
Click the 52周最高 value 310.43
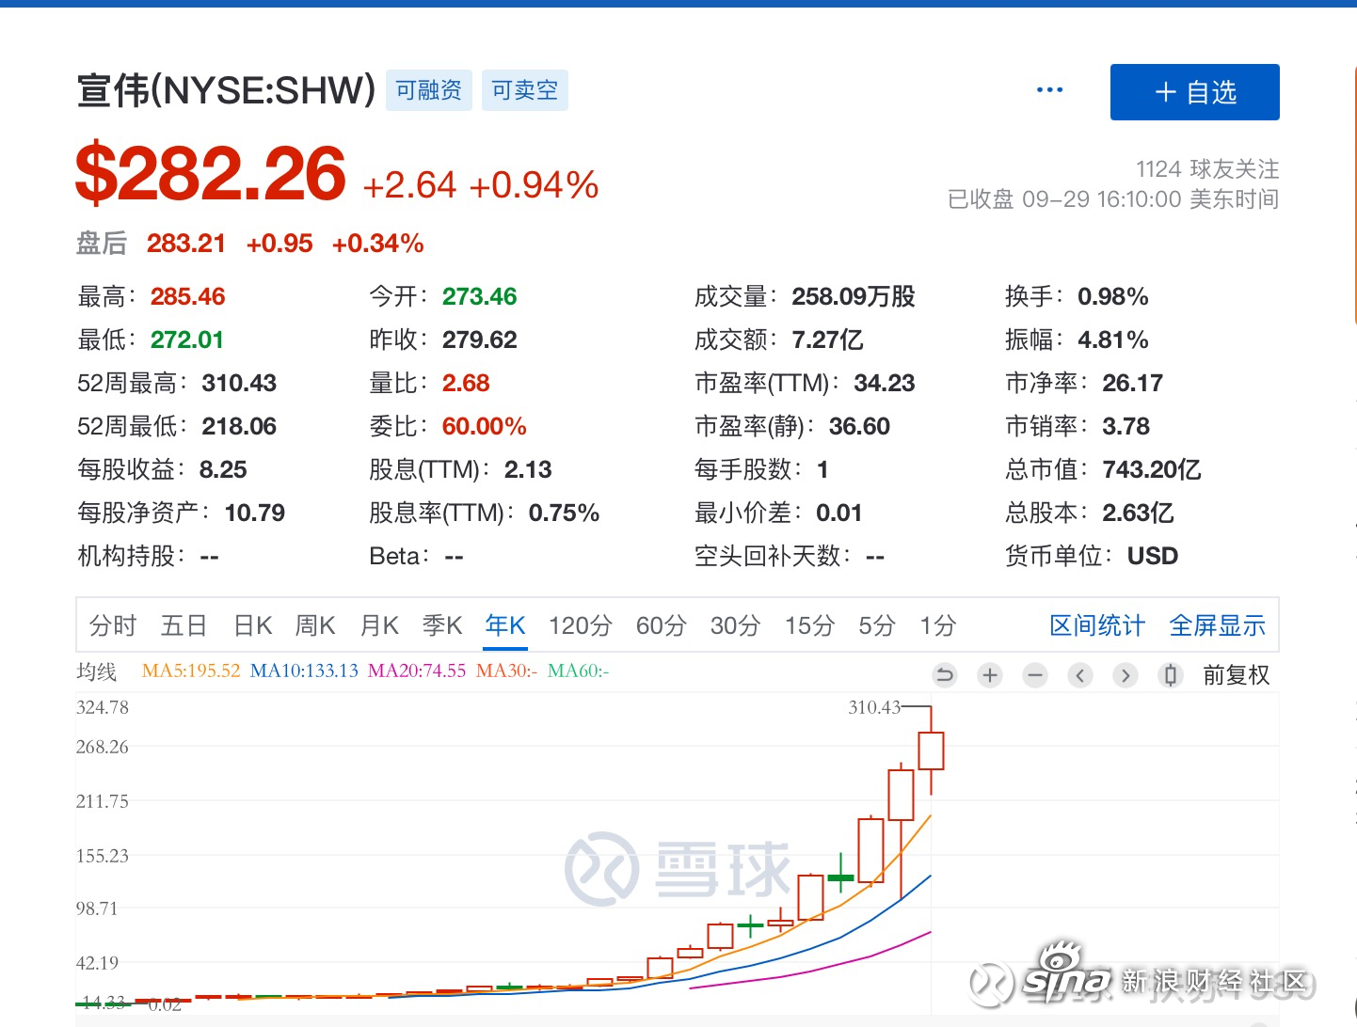tap(239, 383)
